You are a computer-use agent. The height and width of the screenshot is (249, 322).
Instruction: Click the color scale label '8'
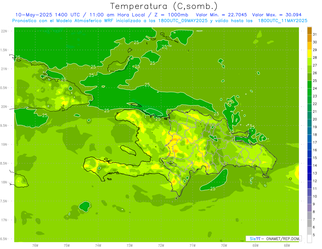[314, 212]
